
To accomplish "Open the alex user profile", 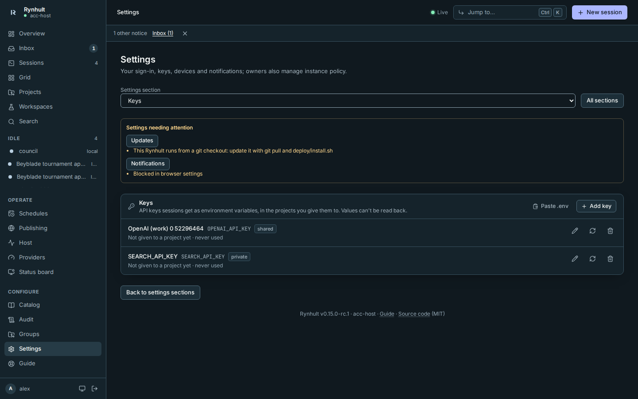I will (18, 389).
